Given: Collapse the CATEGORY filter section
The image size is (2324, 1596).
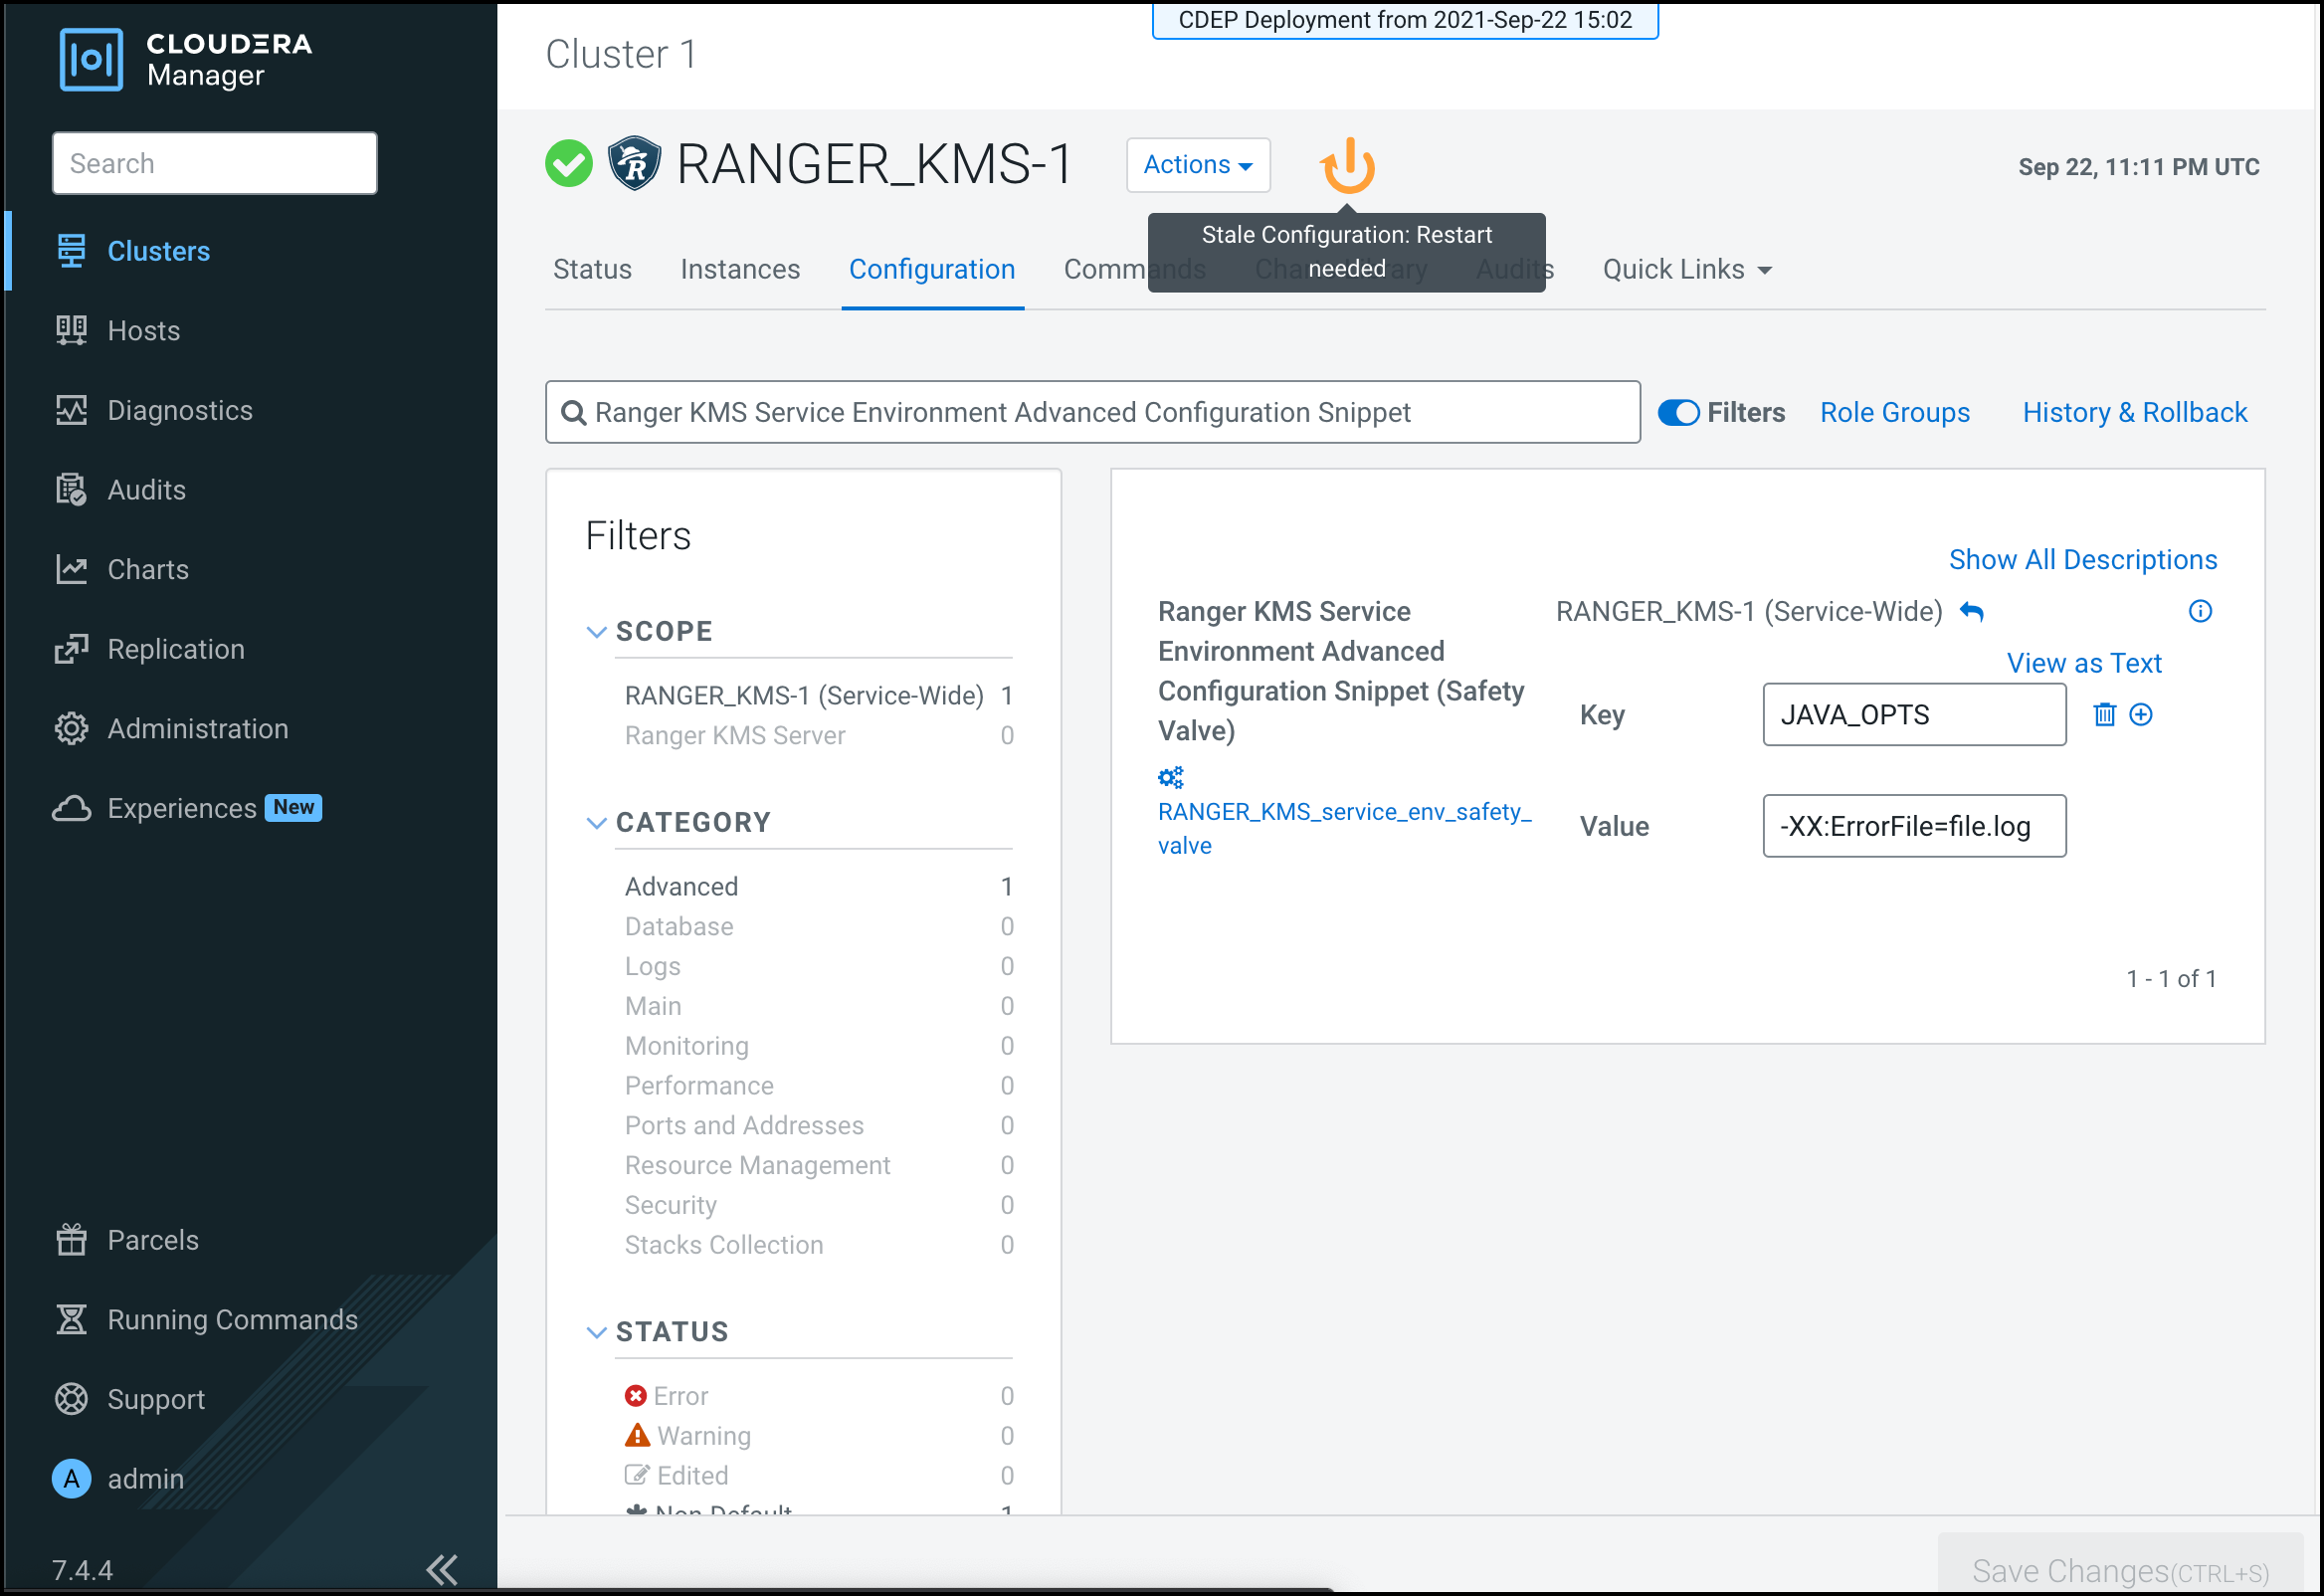Looking at the screenshot, I should pyautogui.click(x=596, y=823).
